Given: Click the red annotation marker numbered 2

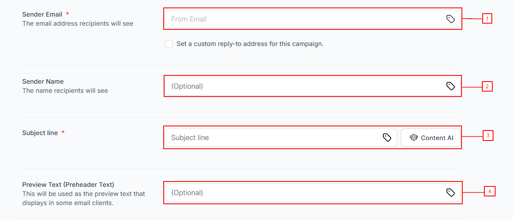Looking at the screenshot, I should (x=487, y=87).
